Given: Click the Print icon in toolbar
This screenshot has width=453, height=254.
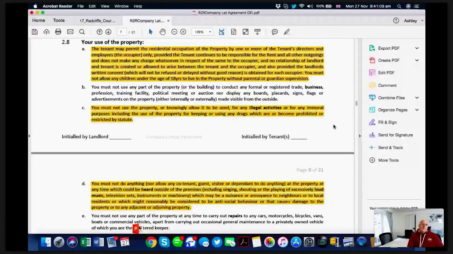Looking at the screenshot, I should click(x=58, y=32).
